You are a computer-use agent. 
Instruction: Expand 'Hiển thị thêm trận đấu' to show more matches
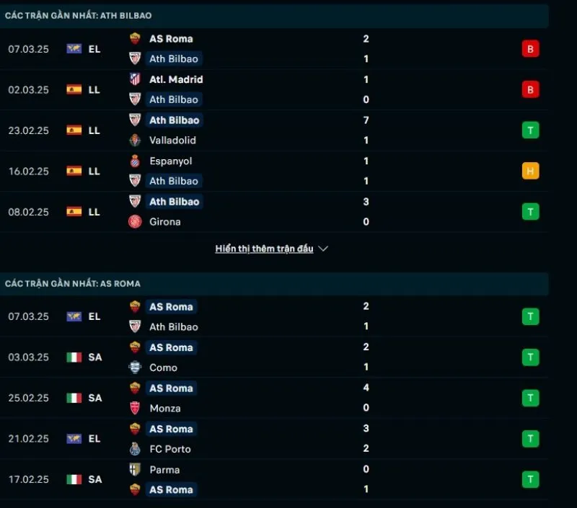coord(263,248)
